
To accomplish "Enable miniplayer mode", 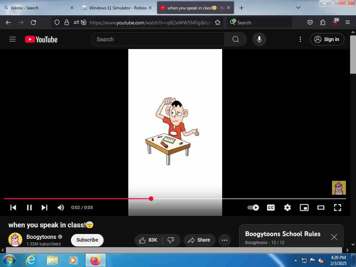I will (x=304, y=208).
